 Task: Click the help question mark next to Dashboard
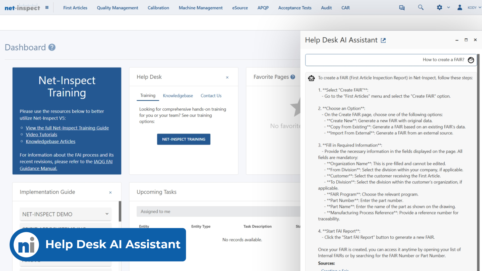pyautogui.click(x=52, y=47)
